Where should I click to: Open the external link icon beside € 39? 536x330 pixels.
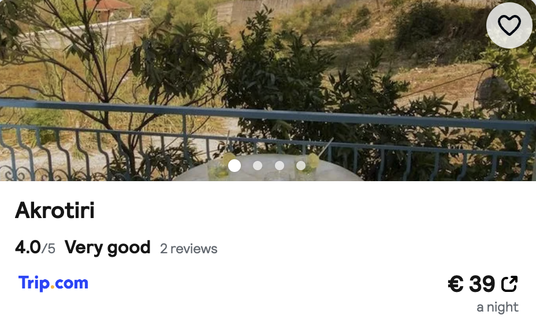509,283
